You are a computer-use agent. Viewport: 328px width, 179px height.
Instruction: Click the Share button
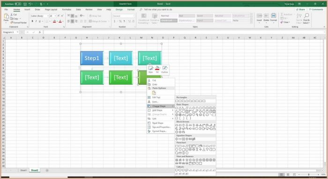point(300,10)
